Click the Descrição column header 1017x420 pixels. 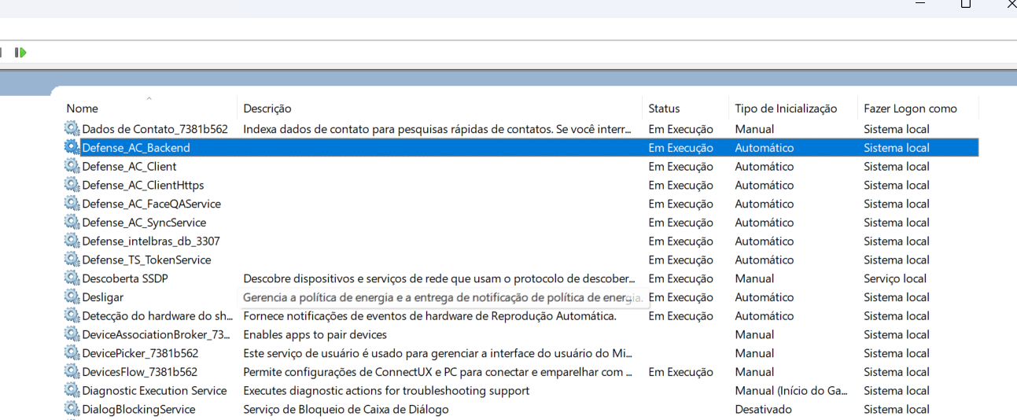coord(267,109)
